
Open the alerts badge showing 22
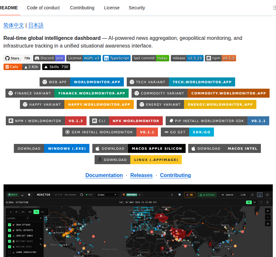coord(190,195)
